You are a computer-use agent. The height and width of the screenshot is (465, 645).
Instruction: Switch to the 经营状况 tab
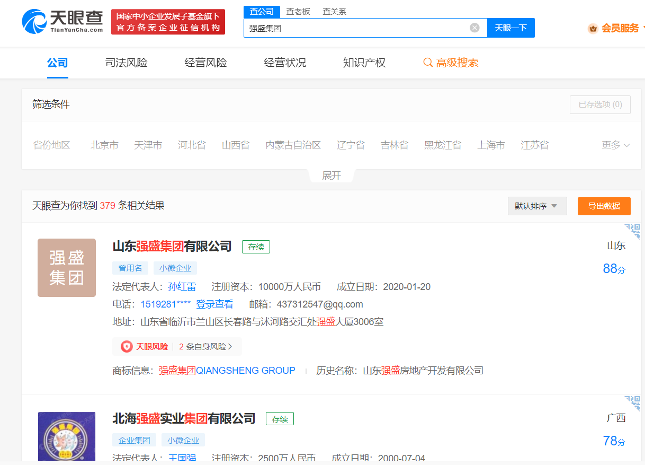coord(285,63)
